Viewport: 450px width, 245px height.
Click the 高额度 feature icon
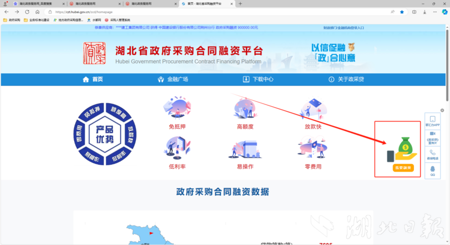point(245,108)
